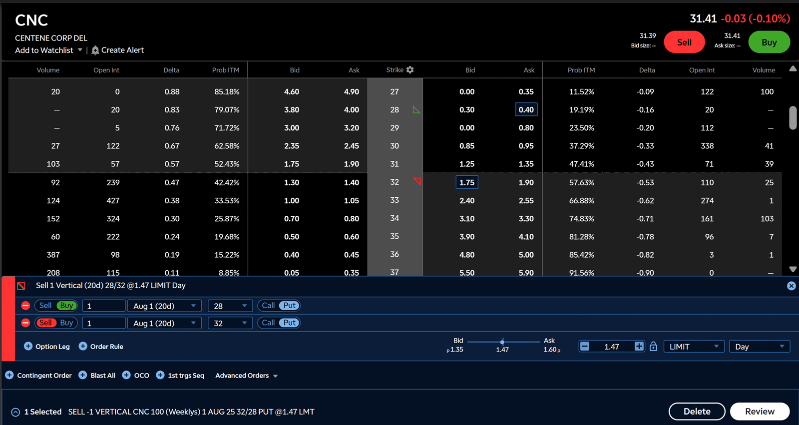Open the LIMIT order type dropdown
Image resolution: width=799 pixels, height=425 pixels.
click(694, 347)
